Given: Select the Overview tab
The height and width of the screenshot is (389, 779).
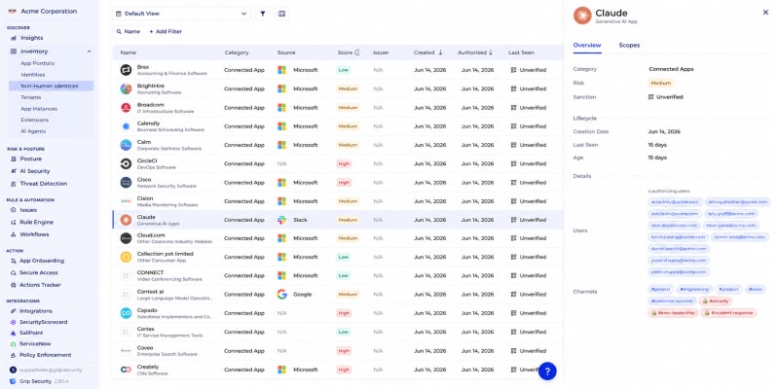Looking at the screenshot, I should click(587, 45).
